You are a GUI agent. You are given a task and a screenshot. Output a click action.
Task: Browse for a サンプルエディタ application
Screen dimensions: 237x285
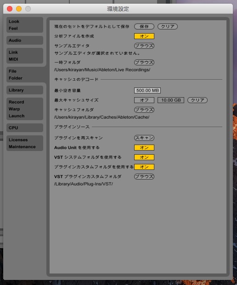click(144, 46)
